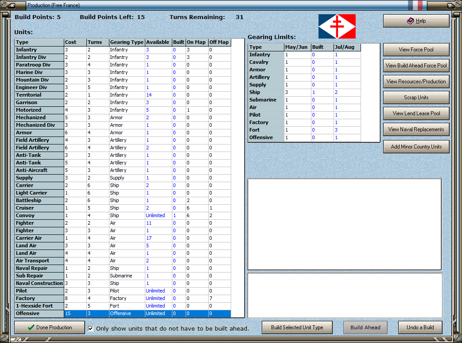Click the Free France Cross of Lorraine emblem
The image size is (462, 343).
337,27
